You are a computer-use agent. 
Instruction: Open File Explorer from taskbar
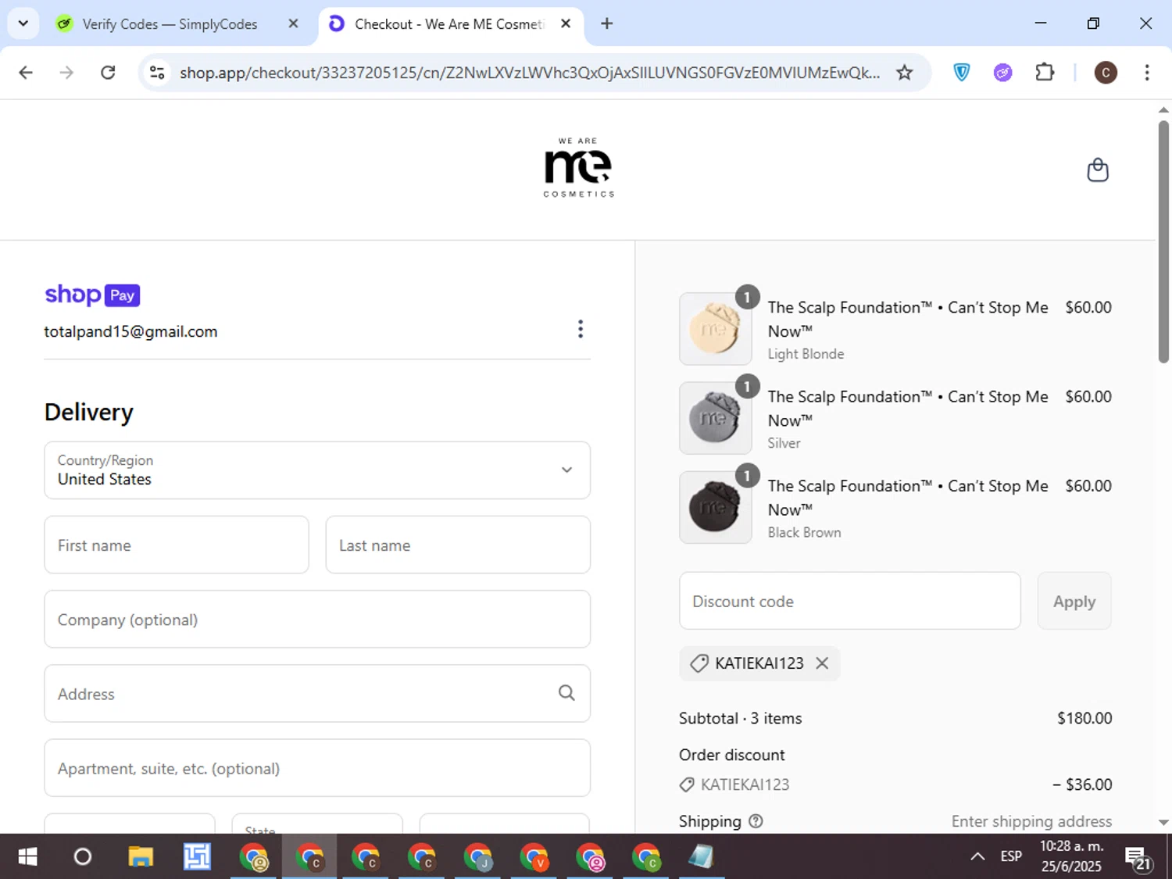141,857
